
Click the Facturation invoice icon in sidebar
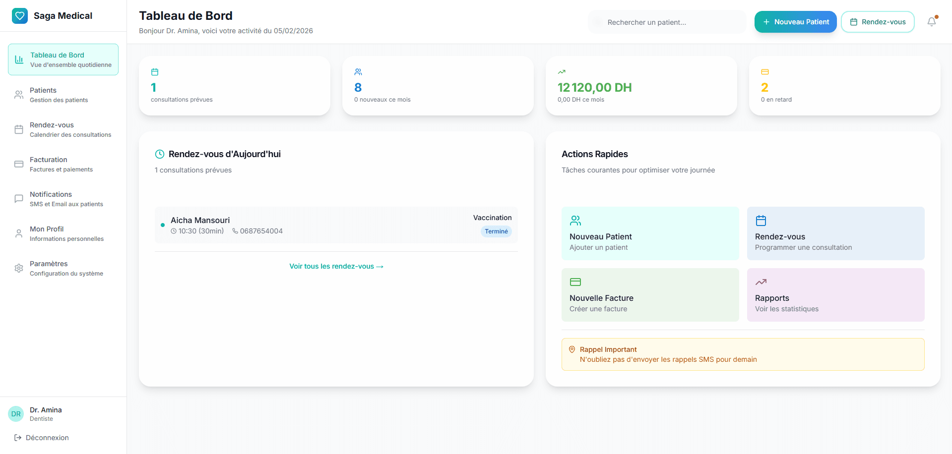(x=18, y=164)
